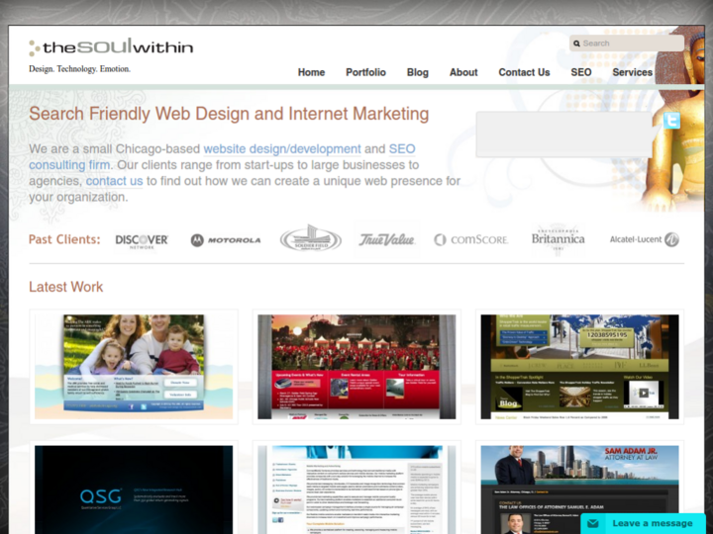
Task: Click the Twitter bird icon
Action: pos(671,123)
